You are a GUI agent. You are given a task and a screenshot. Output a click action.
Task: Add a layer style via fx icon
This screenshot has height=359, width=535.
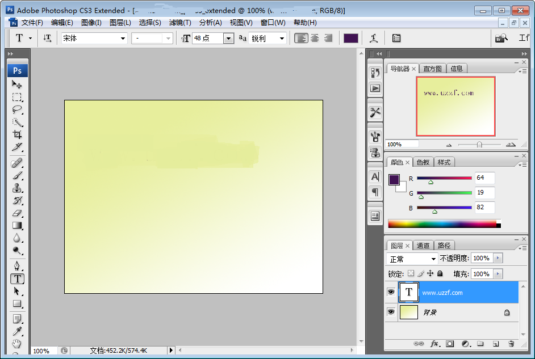[x=435, y=344]
